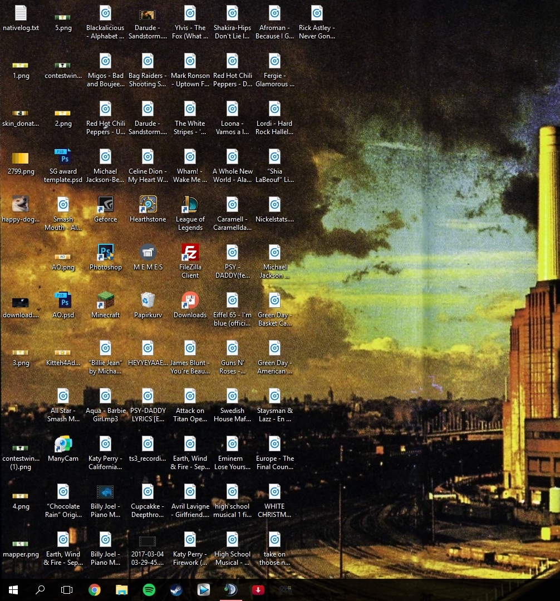Select the "Chocolate Rain" Origi... file
The height and width of the screenshot is (601, 560).
click(63, 501)
